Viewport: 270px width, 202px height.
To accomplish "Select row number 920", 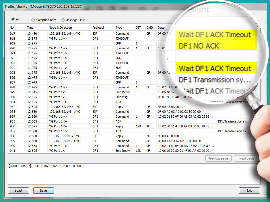I will [13, 48].
